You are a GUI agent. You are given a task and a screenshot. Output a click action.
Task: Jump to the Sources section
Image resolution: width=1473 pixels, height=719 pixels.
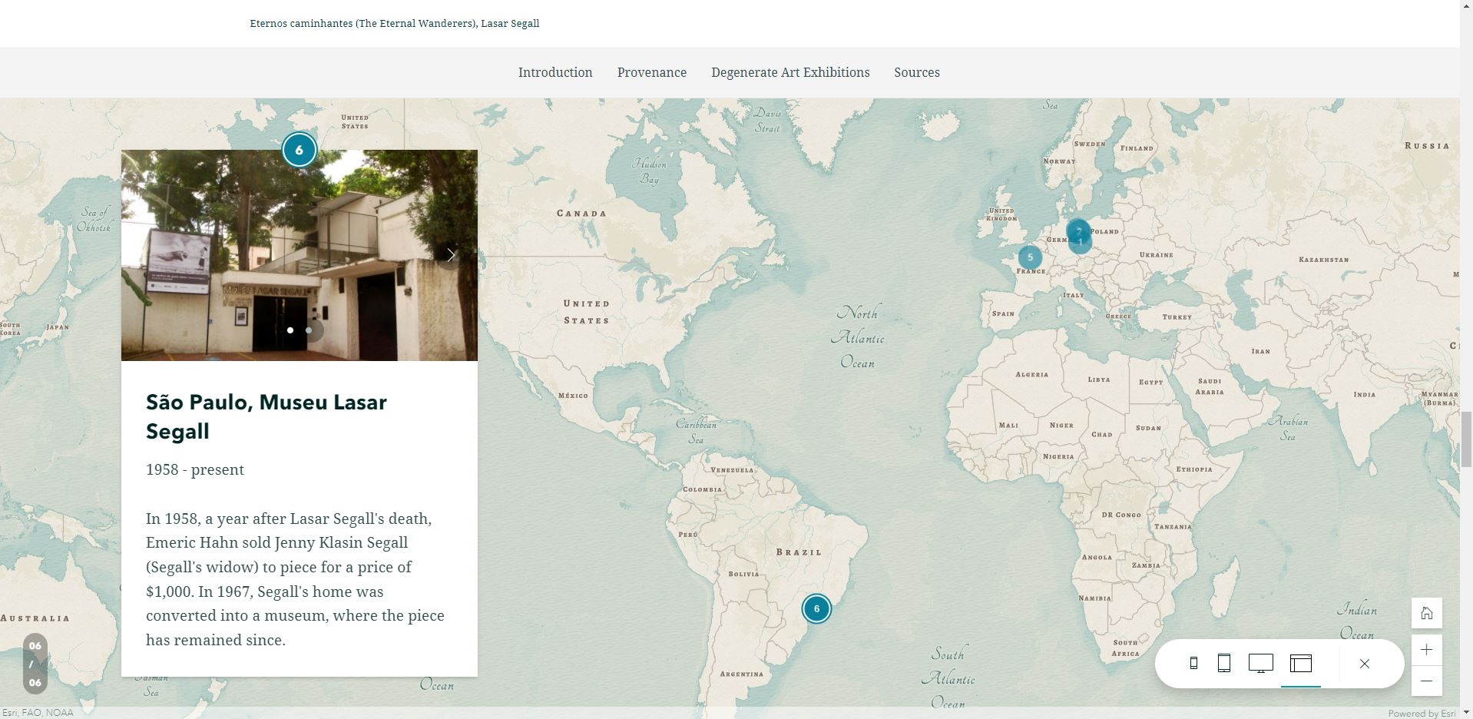[917, 72]
